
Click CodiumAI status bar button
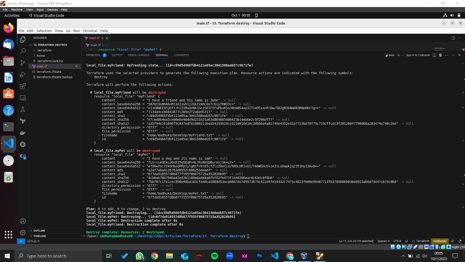[x=440, y=241]
